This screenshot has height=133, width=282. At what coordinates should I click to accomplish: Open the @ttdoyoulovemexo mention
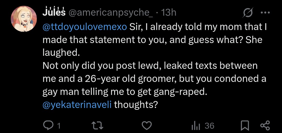[x=85, y=27]
